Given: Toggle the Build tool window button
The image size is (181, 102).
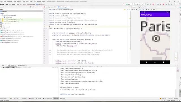Looking at the screenshot, I should point(56,99).
